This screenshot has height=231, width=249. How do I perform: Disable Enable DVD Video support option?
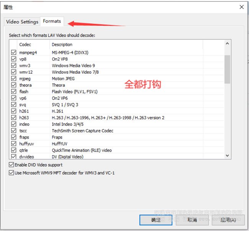click(x=11, y=165)
